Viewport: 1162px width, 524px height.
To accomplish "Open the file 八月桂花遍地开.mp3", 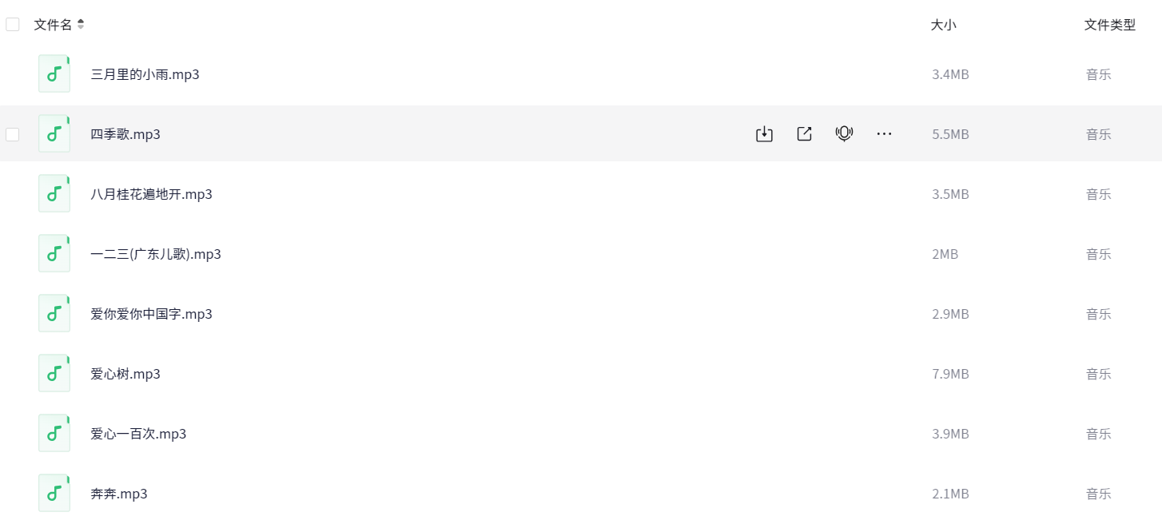I will (151, 194).
